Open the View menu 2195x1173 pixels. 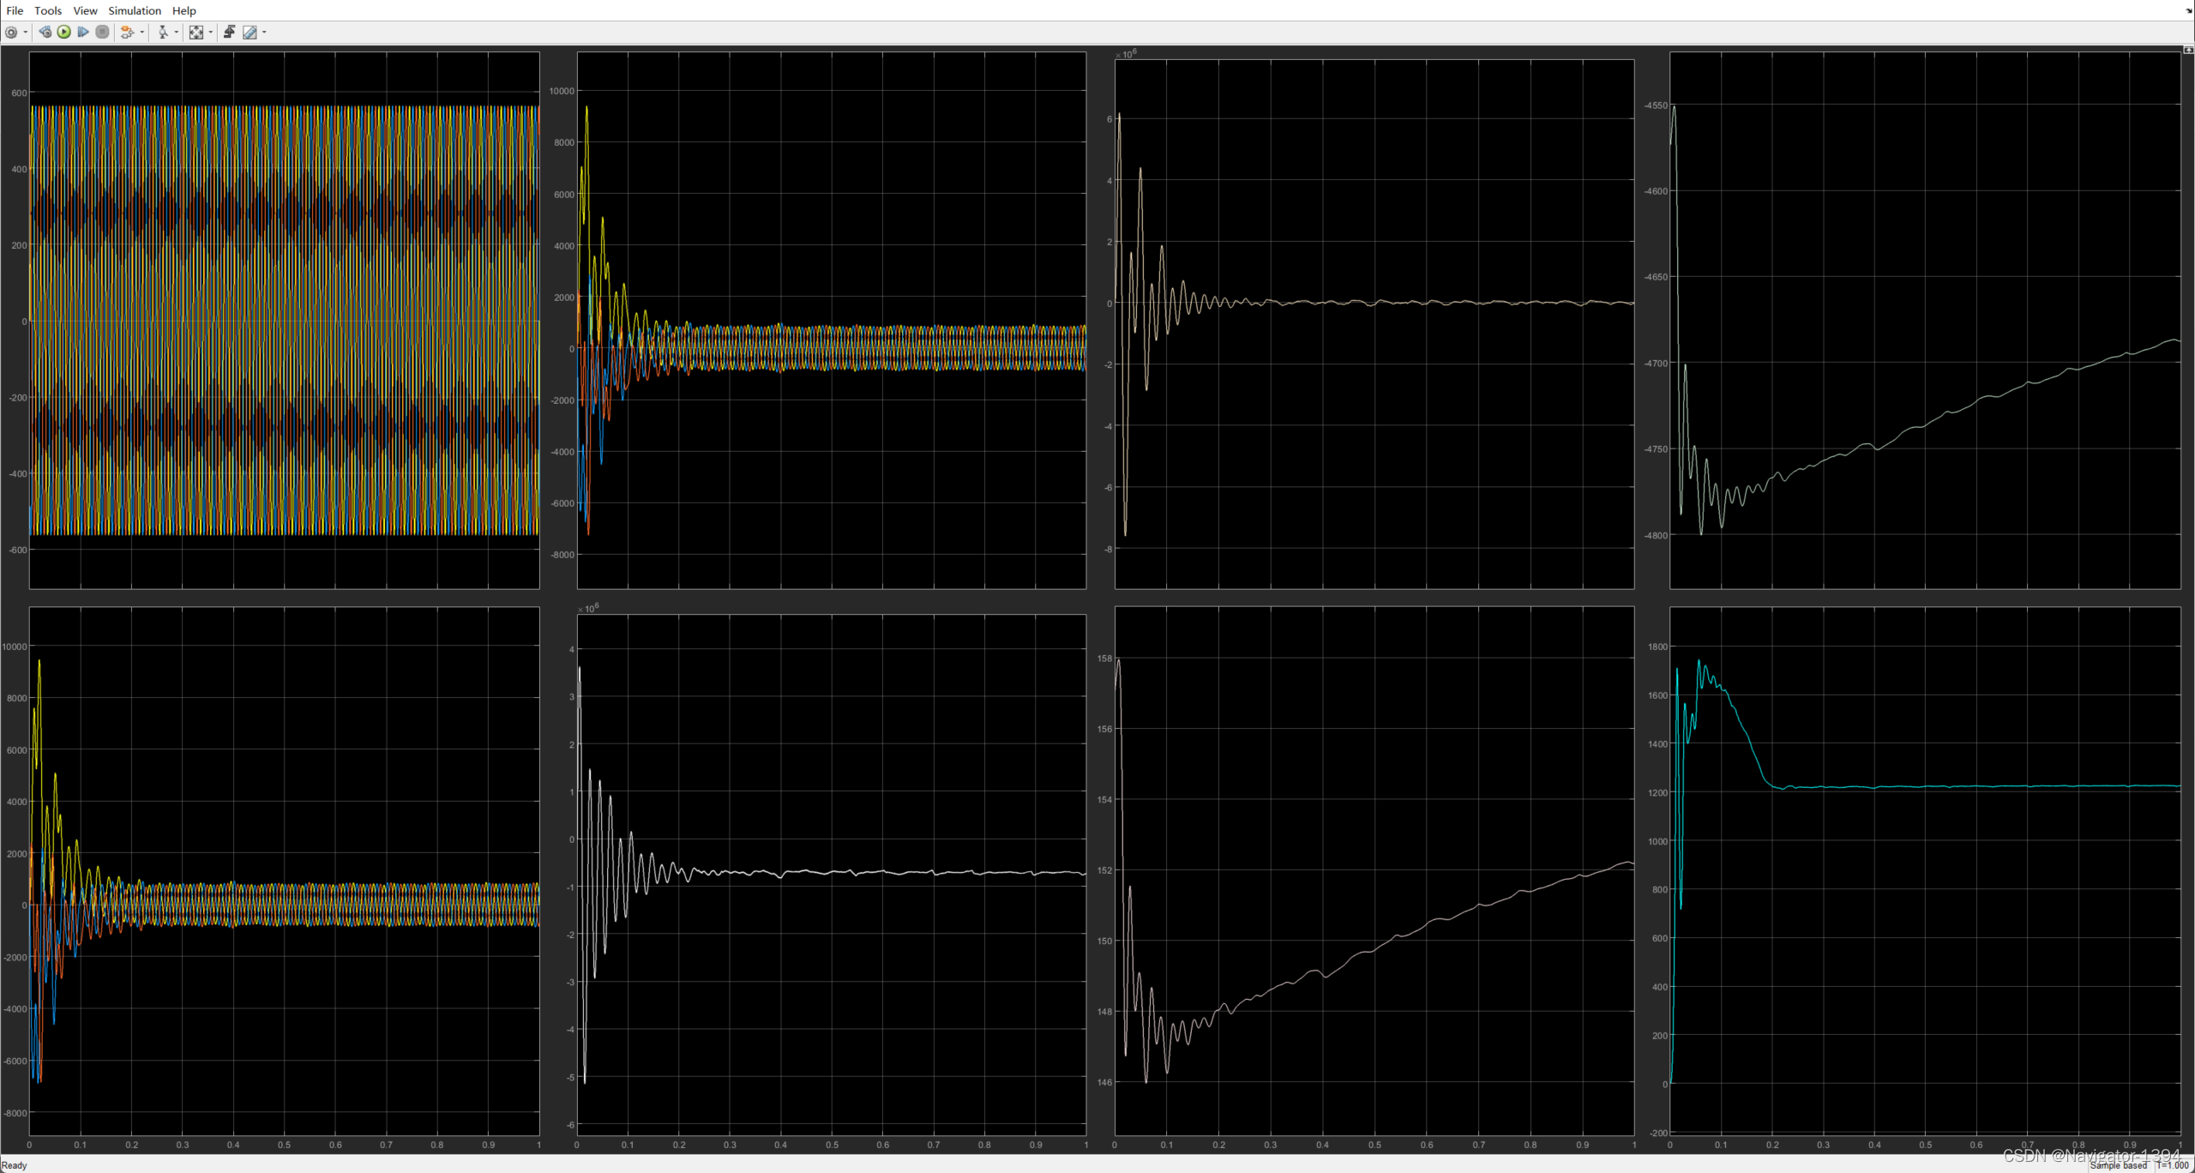pyautogui.click(x=85, y=10)
